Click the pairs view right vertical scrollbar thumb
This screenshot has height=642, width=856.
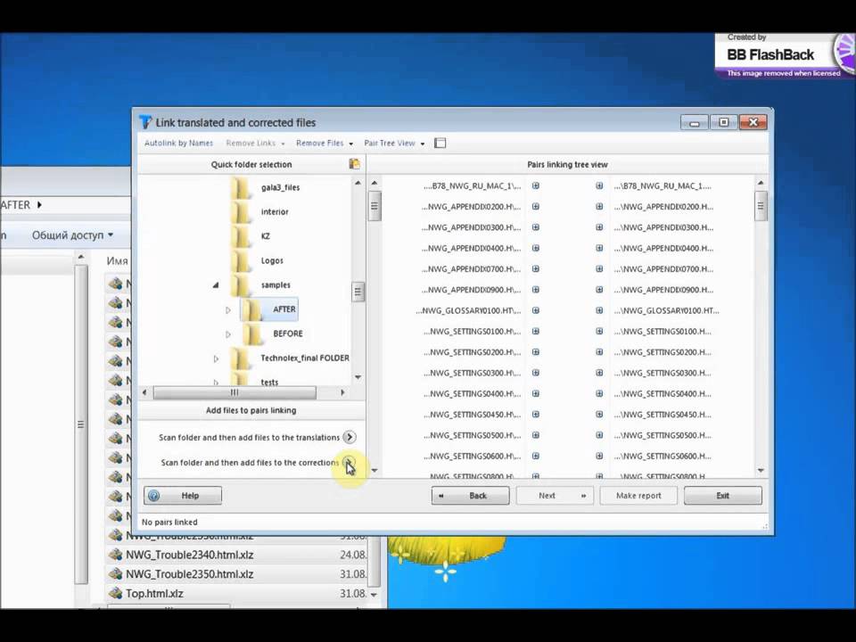[760, 206]
